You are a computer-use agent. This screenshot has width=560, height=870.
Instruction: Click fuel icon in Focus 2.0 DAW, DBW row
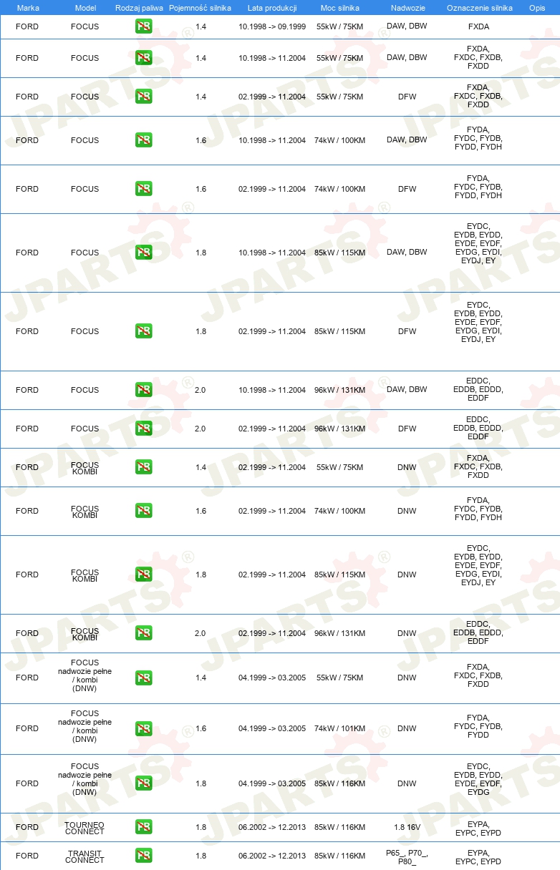(x=143, y=390)
